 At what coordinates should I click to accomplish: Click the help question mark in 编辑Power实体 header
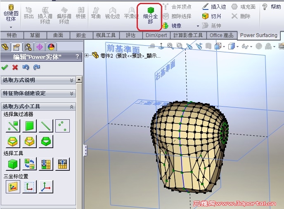78,57
